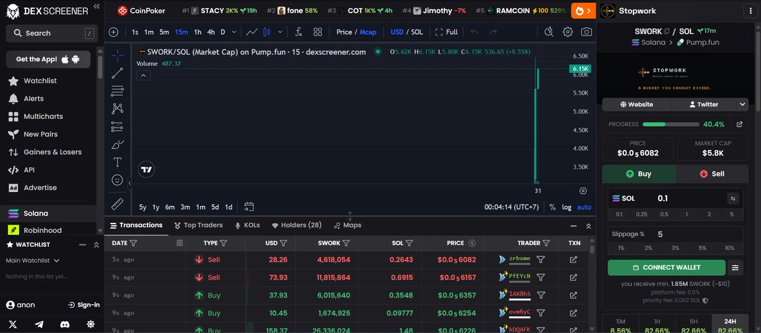The height and width of the screenshot is (333, 761).
Task: Show chart values in USD
Action: (x=397, y=32)
